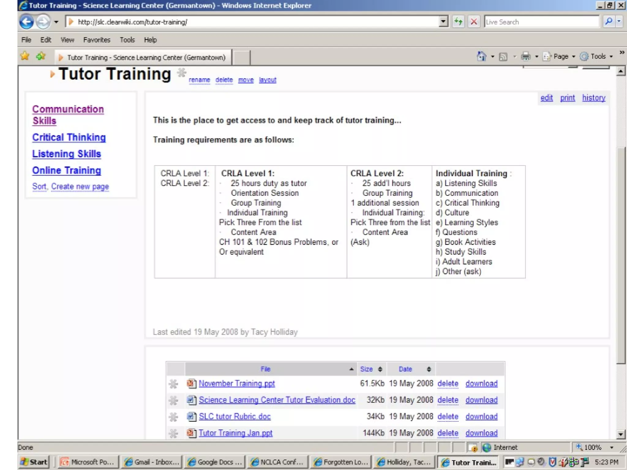Click the red Stop loading icon
This screenshot has height=470, width=627.
coord(474,22)
